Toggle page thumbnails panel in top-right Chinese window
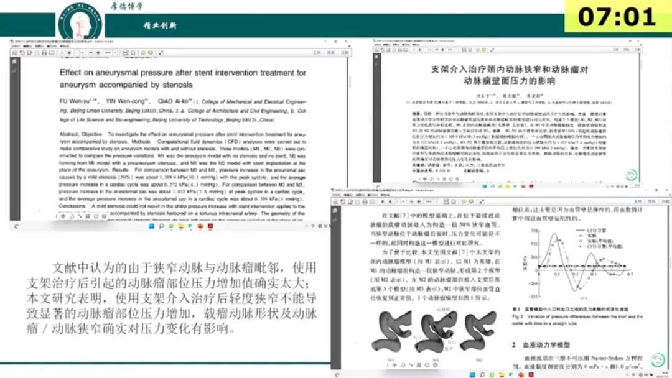The image size is (672, 378). pyautogui.click(x=377, y=57)
